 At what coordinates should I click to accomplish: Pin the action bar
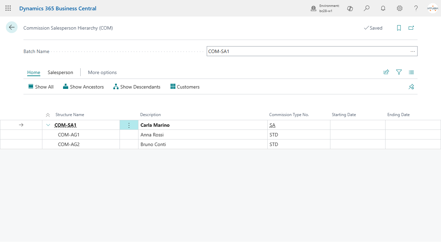(x=411, y=87)
